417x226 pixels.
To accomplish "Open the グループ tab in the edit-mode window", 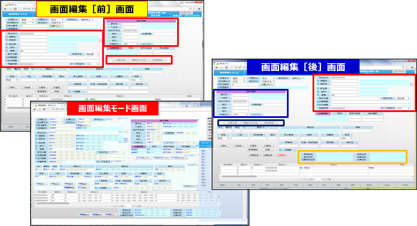I will pos(204,143).
